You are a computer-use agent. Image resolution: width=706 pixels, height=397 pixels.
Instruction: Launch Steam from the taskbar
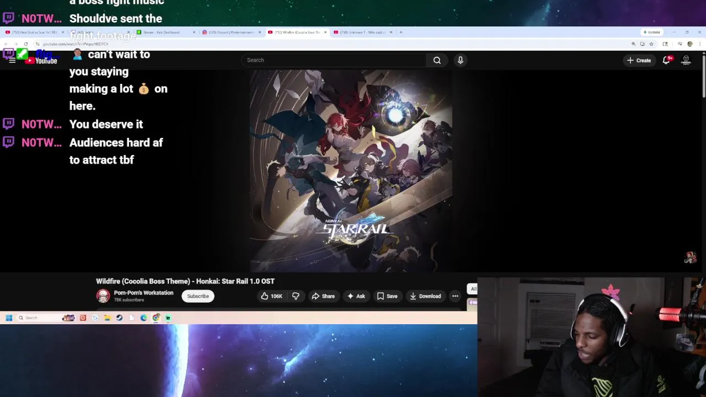tap(119, 318)
